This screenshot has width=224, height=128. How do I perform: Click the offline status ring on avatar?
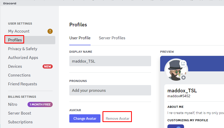(x=184, y=78)
